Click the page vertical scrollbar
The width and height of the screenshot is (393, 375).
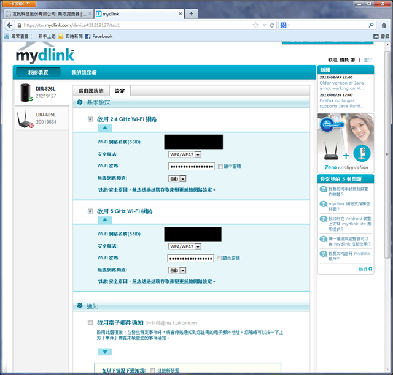point(387,155)
